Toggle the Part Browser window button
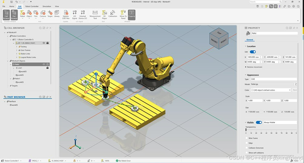 [14, 15]
